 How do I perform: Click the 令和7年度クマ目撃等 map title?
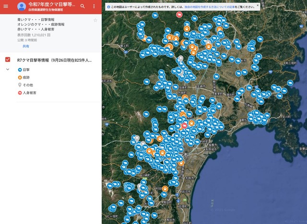(52, 4)
